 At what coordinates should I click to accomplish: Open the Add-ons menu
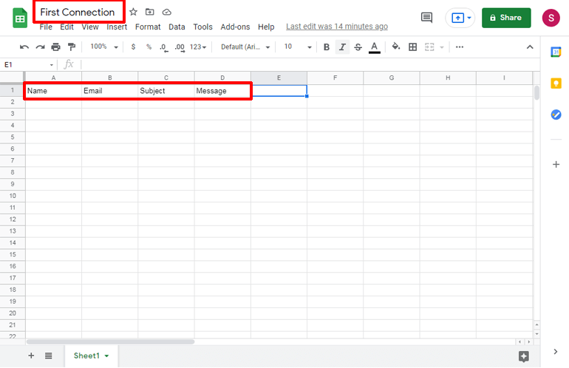(235, 27)
